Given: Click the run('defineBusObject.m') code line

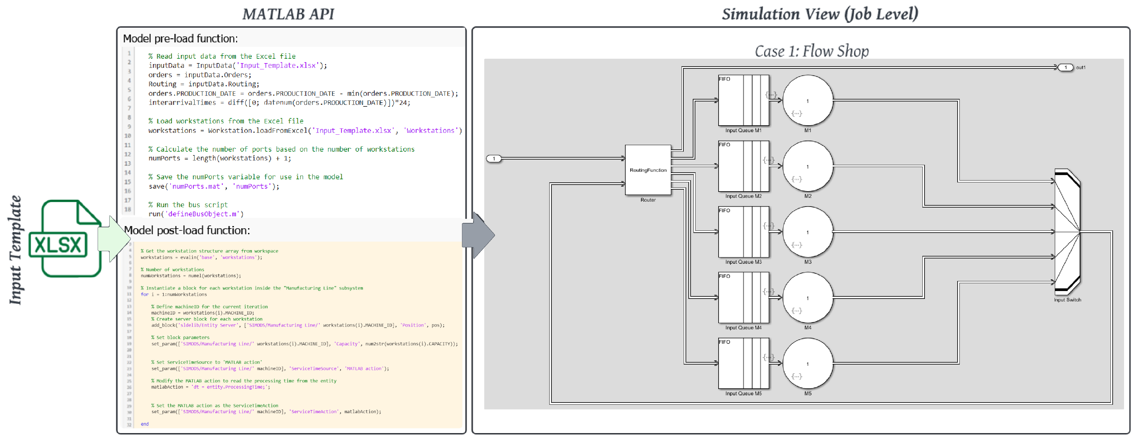Looking at the screenshot, I should point(196,214).
